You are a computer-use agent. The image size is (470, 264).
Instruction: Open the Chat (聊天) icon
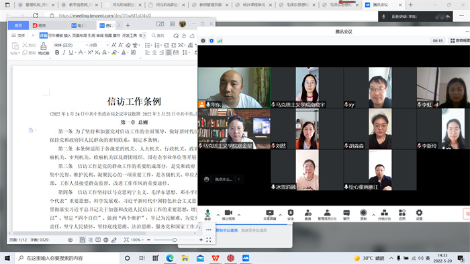(x=346, y=215)
